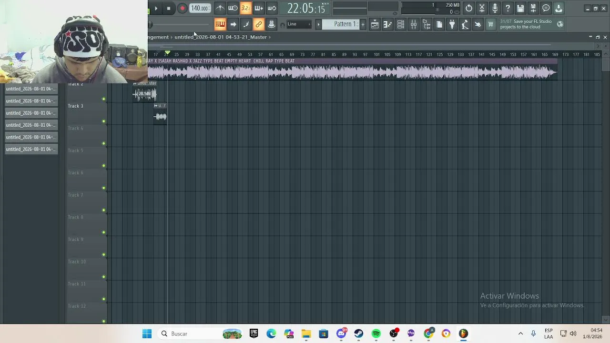
Task: Toggle the chain link grouping icon
Action: click(259, 24)
